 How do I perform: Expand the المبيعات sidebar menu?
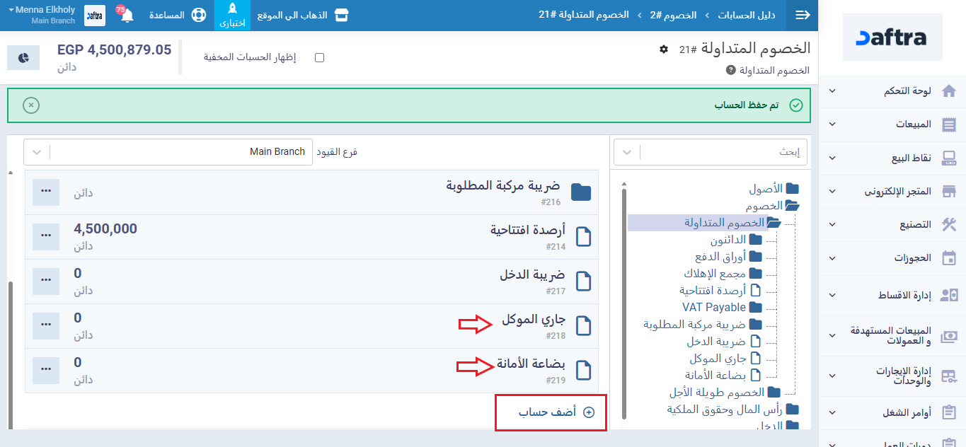895,124
